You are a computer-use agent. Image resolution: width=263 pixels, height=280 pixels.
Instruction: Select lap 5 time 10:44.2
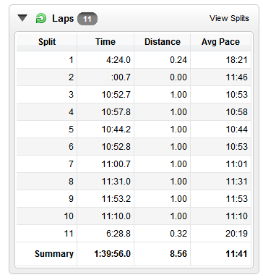pos(116,130)
